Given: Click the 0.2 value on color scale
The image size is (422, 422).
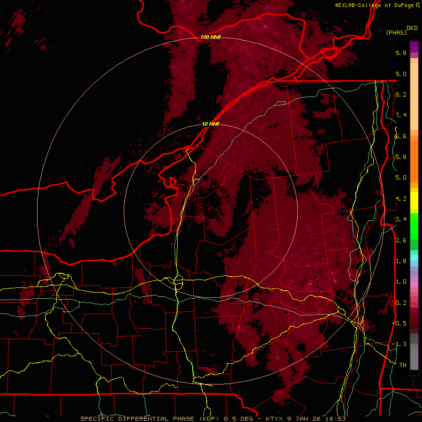Looking at the screenshot, I should click(x=401, y=303).
